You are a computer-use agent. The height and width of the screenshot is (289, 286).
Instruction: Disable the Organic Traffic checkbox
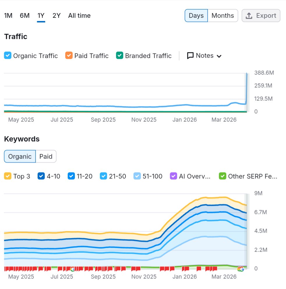pos(8,55)
